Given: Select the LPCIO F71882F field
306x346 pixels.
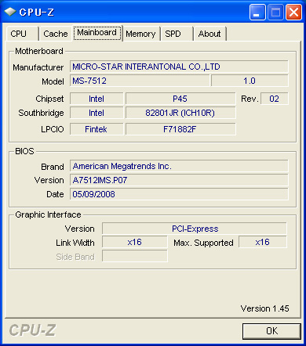Looking at the screenshot, I should click(x=180, y=129).
